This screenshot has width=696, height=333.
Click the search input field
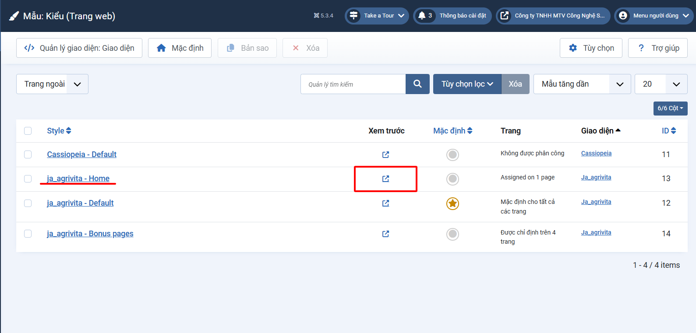point(353,84)
